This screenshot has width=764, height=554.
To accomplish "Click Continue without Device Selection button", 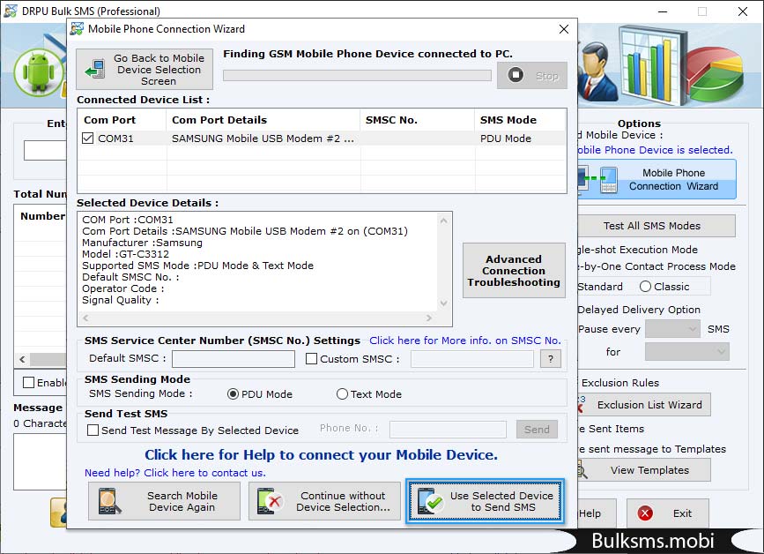I will (x=324, y=501).
